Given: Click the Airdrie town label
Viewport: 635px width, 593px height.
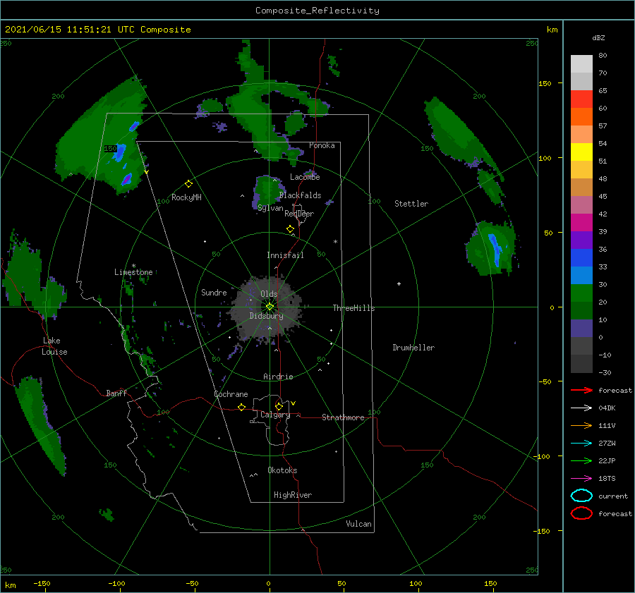Looking at the screenshot, I should (278, 377).
